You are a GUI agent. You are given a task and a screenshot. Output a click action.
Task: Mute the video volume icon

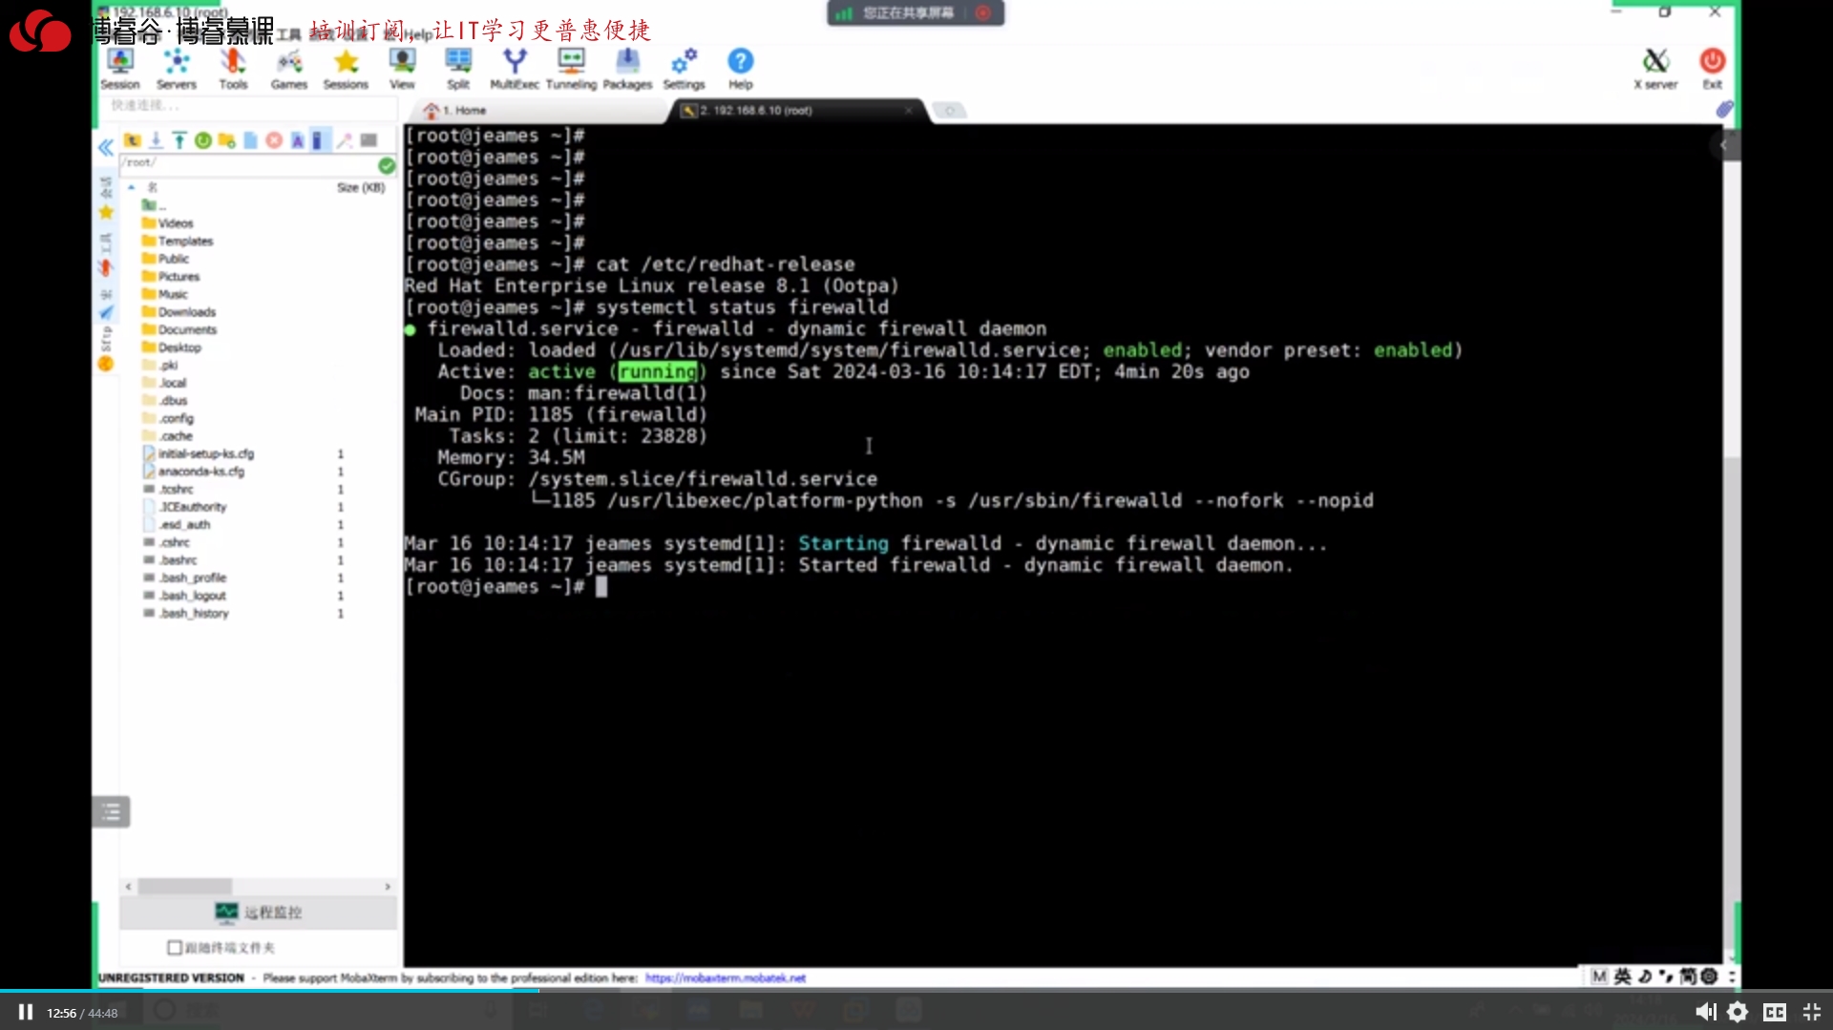coord(1705,1012)
